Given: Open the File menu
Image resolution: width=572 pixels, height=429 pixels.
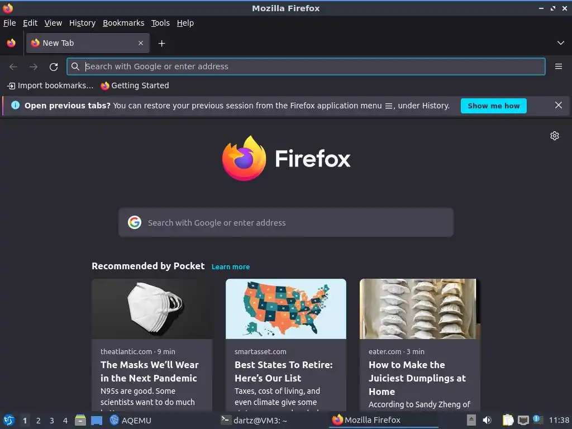Looking at the screenshot, I should point(9,23).
